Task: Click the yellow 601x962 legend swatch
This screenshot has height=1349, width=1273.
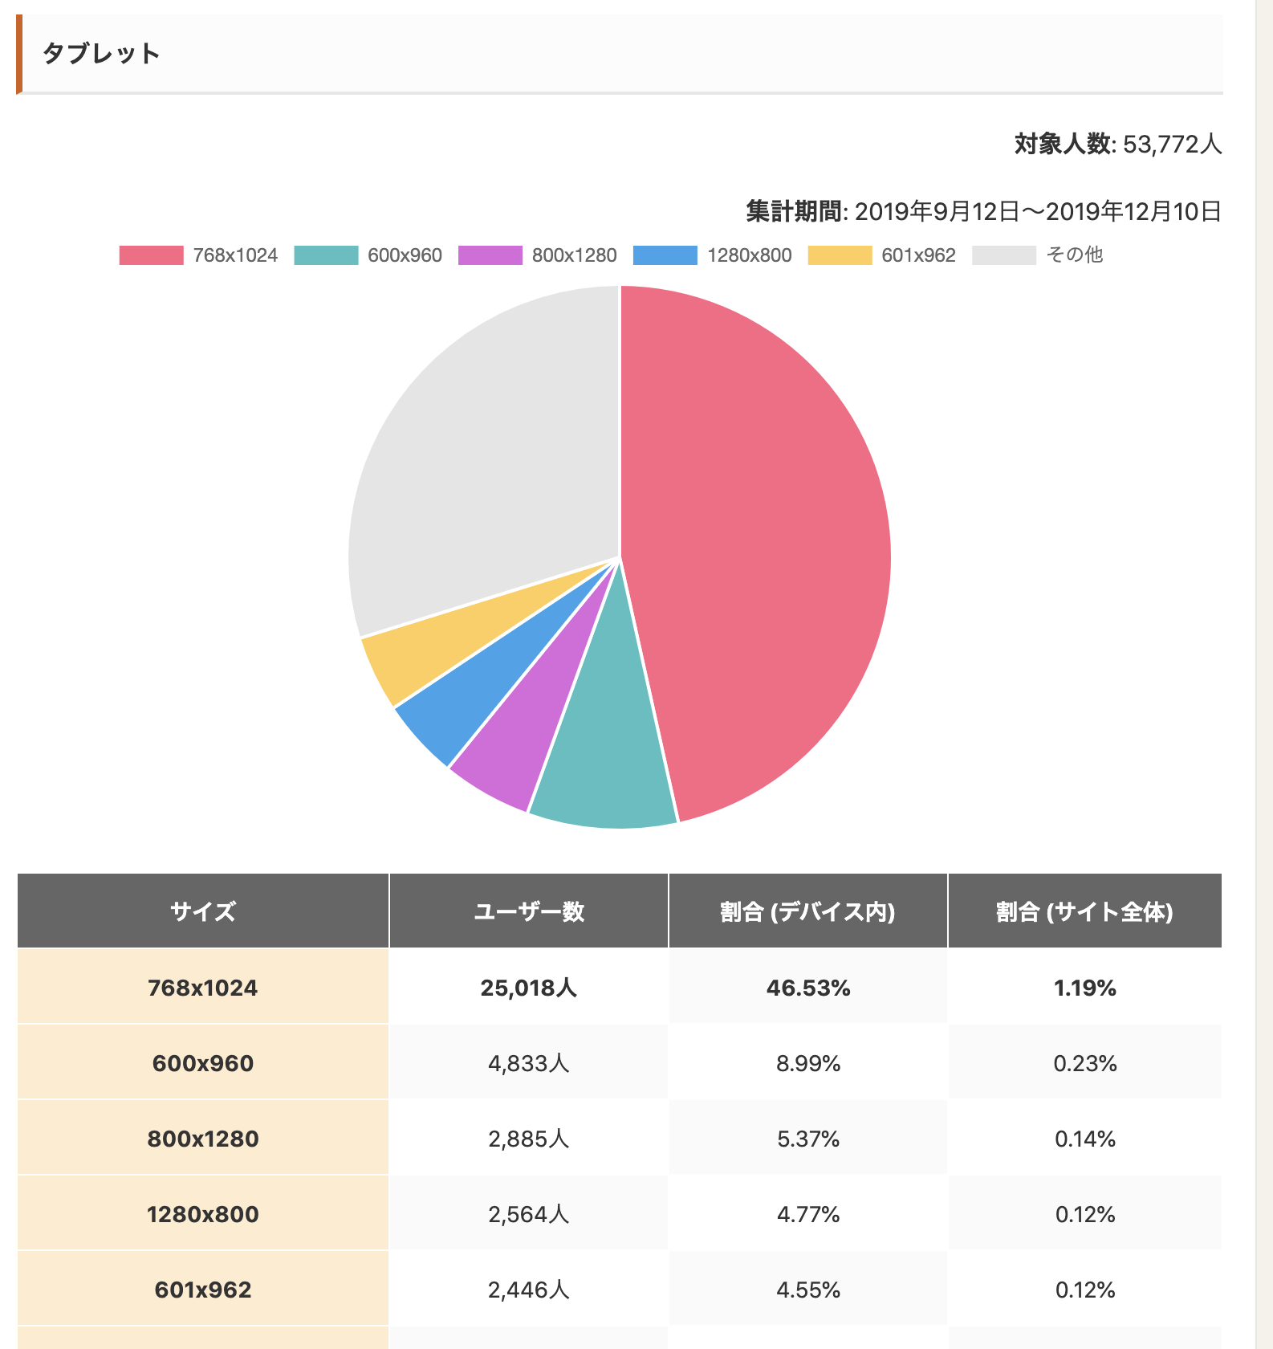Action: click(840, 255)
